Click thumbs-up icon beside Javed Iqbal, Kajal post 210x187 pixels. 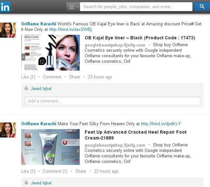(26, 88)
